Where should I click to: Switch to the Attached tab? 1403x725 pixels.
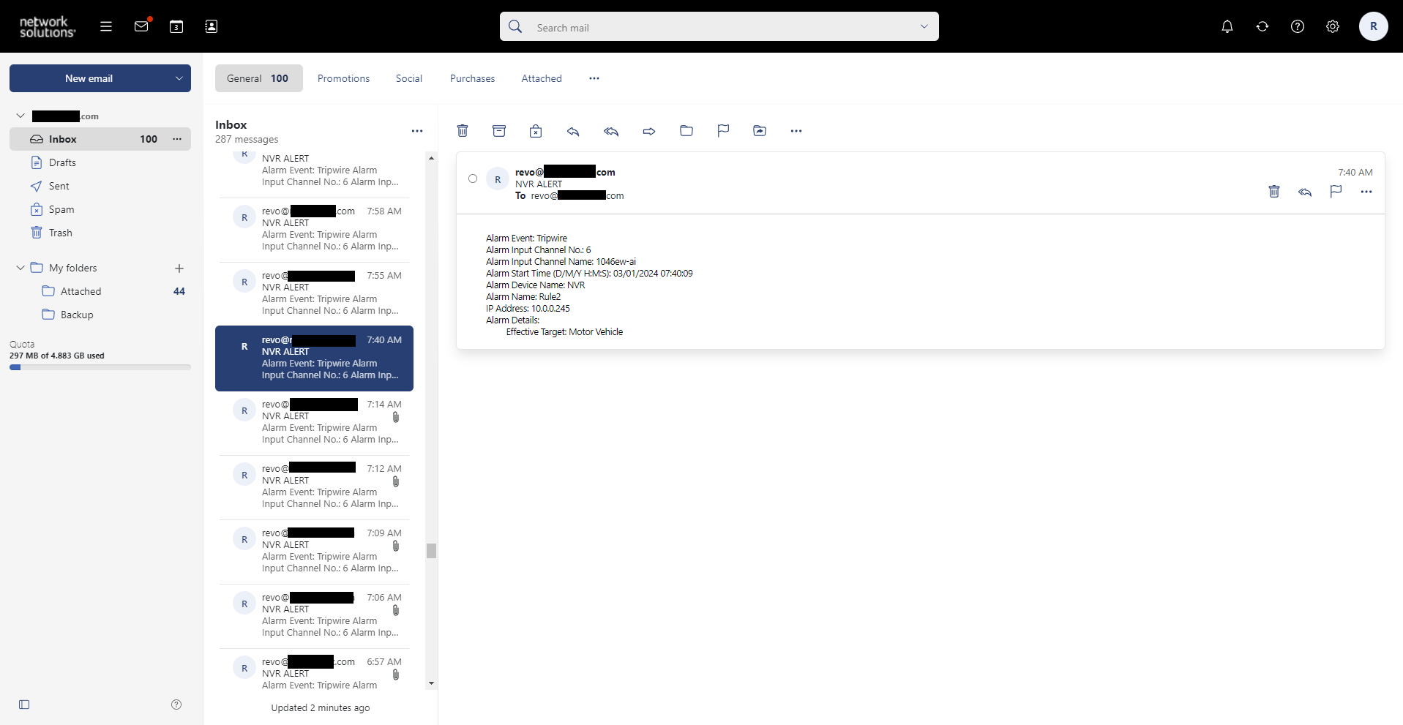tap(542, 78)
